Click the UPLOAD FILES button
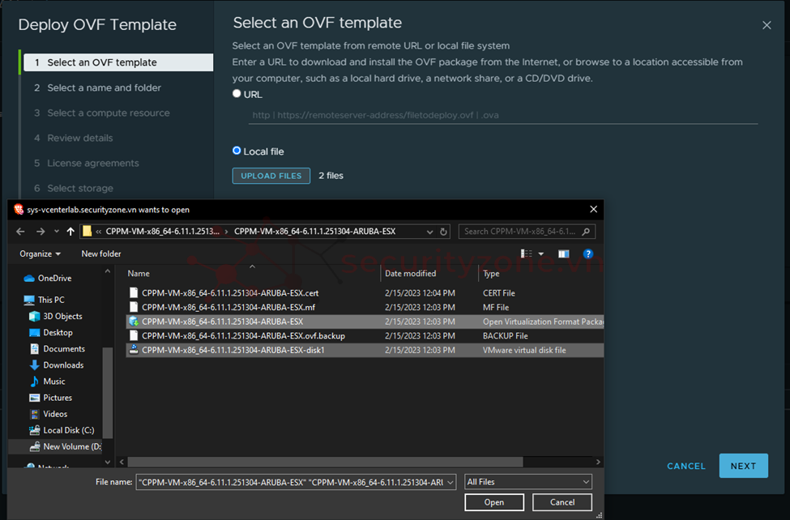The width and height of the screenshot is (790, 520). pos(271,176)
